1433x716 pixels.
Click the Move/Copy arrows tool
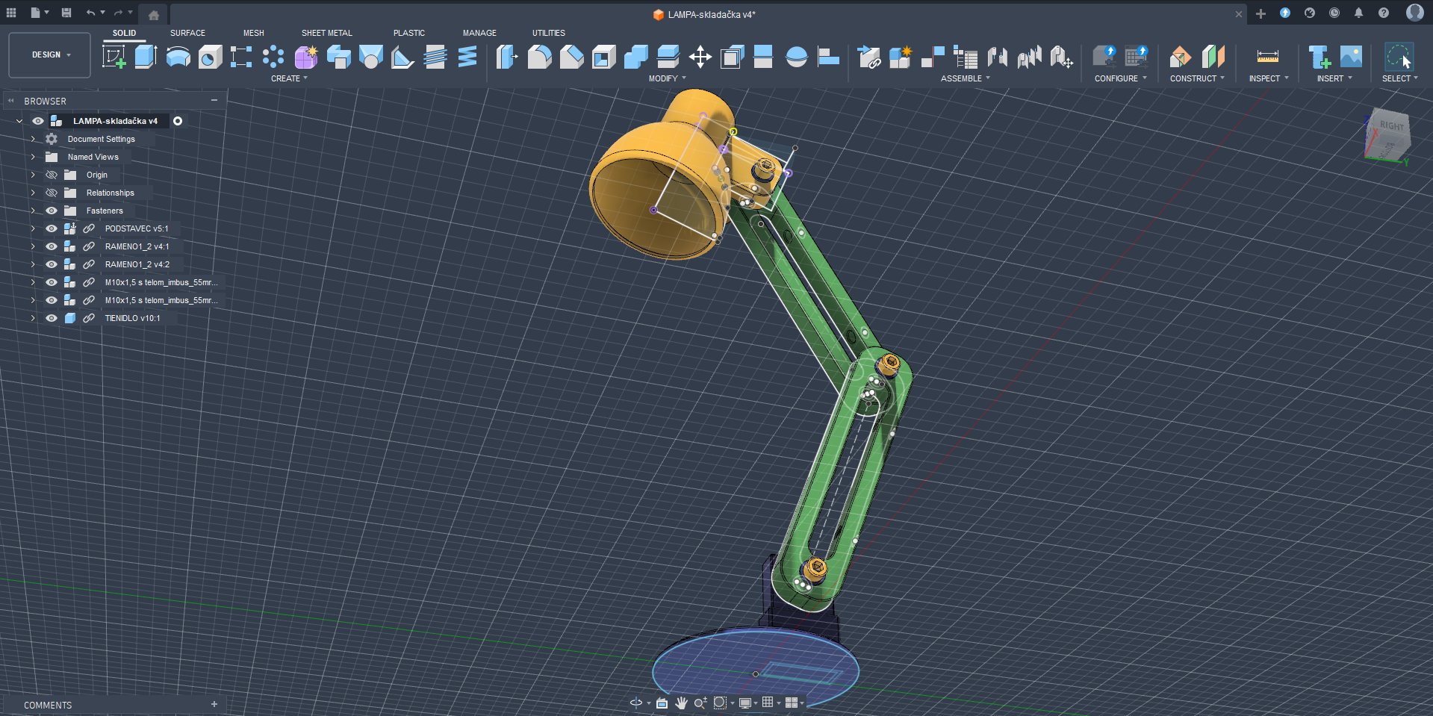pos(700,57)
